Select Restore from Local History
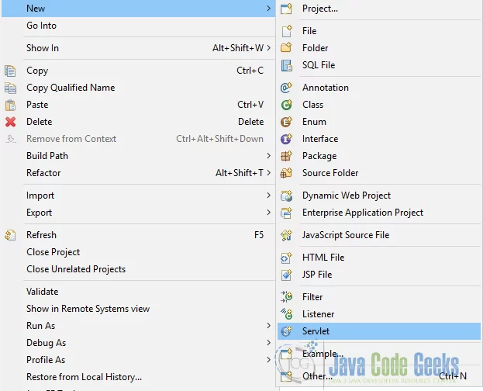Screen dimensions: 483x391 [138, 377]
